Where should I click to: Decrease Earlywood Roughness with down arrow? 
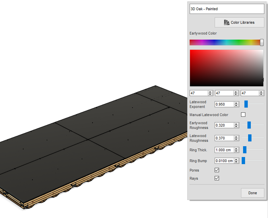[236, 126]
